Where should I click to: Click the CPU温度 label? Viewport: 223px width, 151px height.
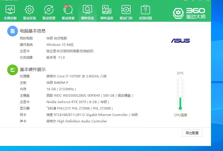click(x=181, y=115)
